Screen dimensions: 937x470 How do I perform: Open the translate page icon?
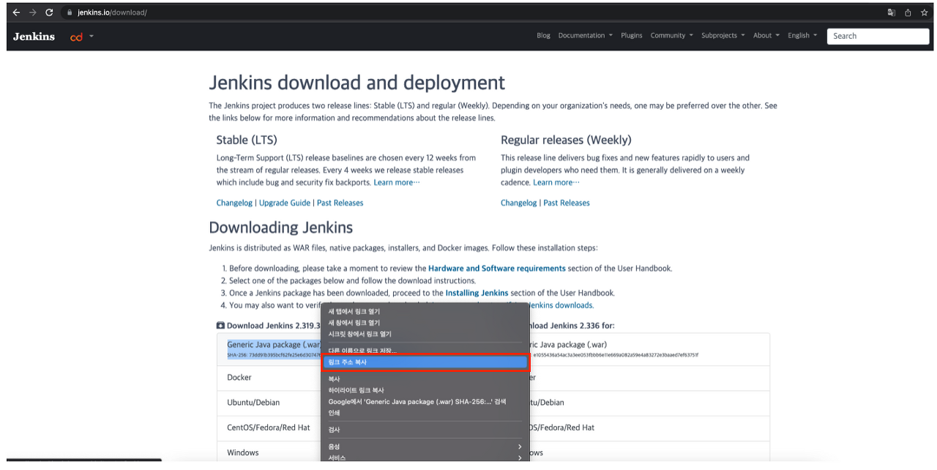892,12
